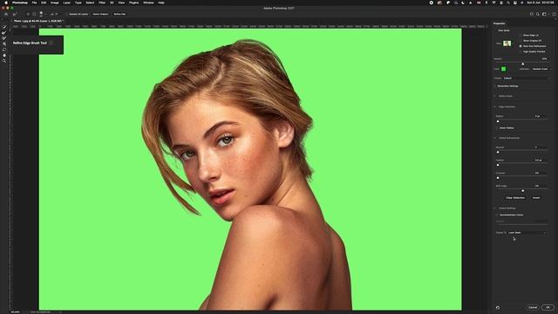Click the Home icon in options bar

6,14
